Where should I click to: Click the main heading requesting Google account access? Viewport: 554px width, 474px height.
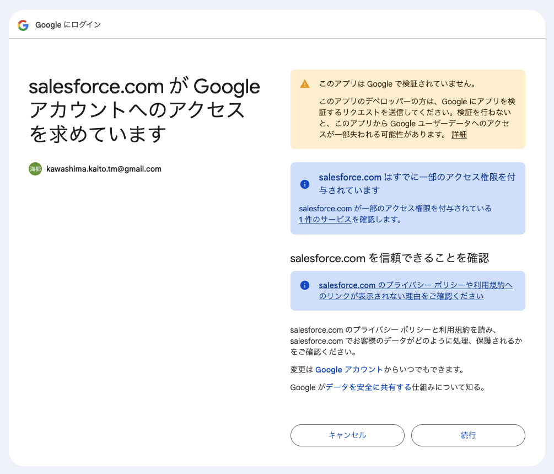tap(143, 110)
